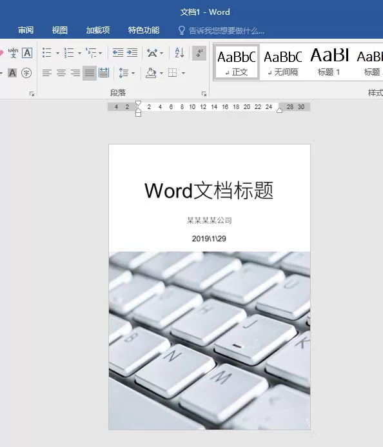
Task: Switch to the 视图 tab
Action: (59, 30)
